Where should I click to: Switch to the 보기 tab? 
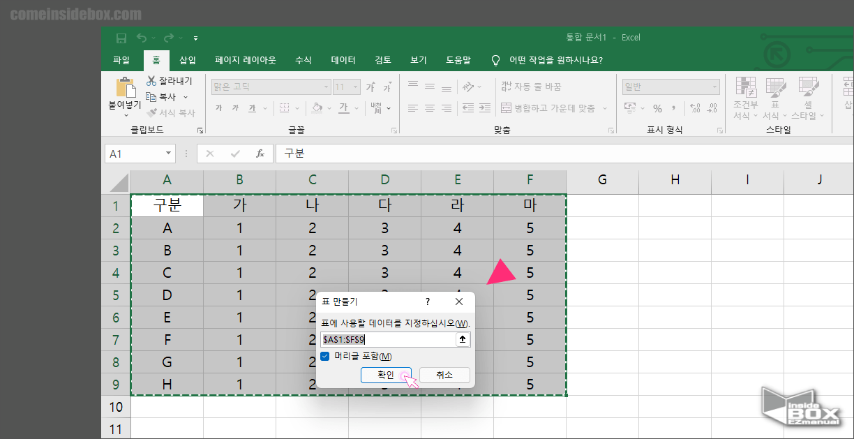tap(419, 60)
